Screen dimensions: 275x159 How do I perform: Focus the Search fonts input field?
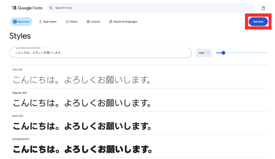click(x=151, y=8)
